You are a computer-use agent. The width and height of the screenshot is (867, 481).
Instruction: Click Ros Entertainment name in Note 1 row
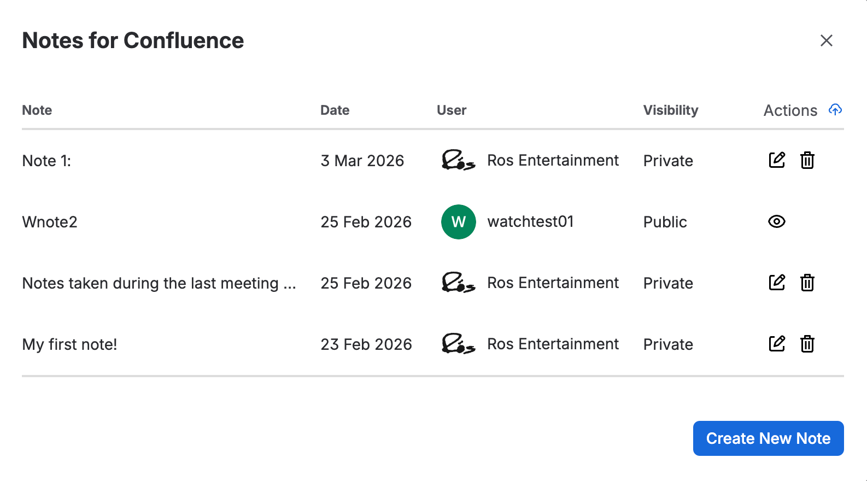[553, 160]
